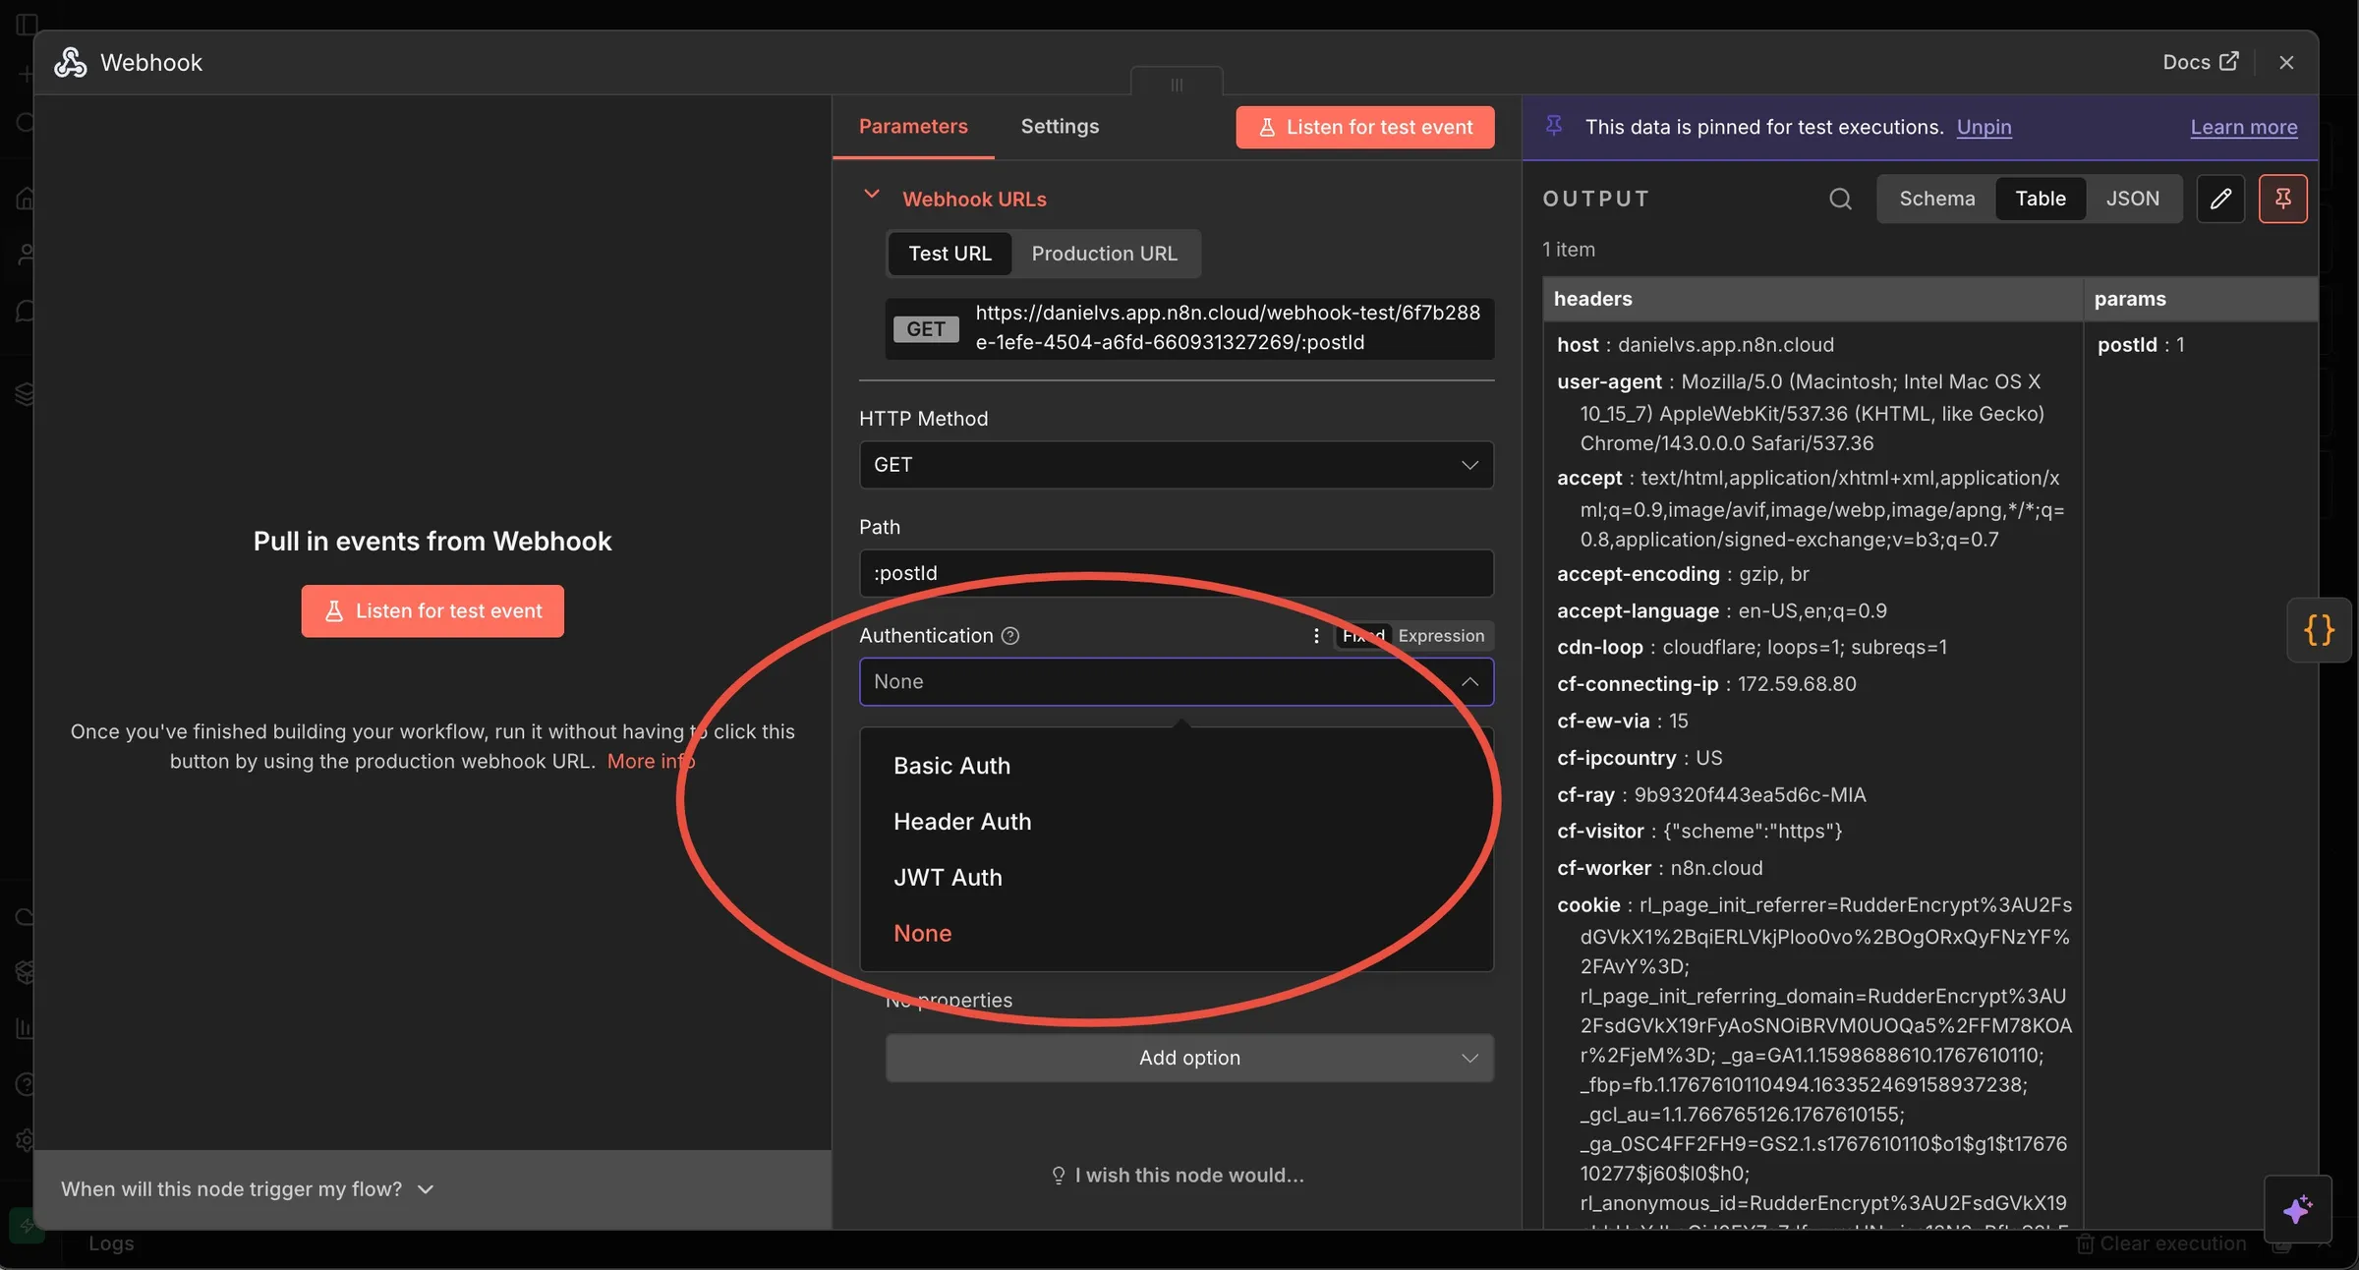Click I wish this node would link

[x=1178, y=1175]
